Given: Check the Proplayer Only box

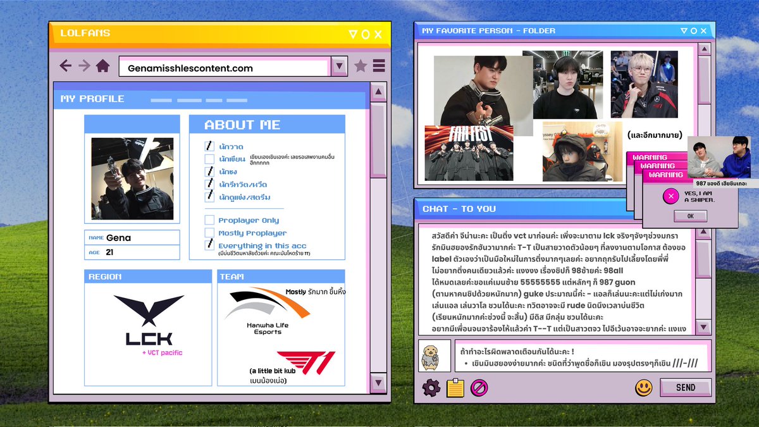Looking at the screenshot, I should [x=209, y=220].
